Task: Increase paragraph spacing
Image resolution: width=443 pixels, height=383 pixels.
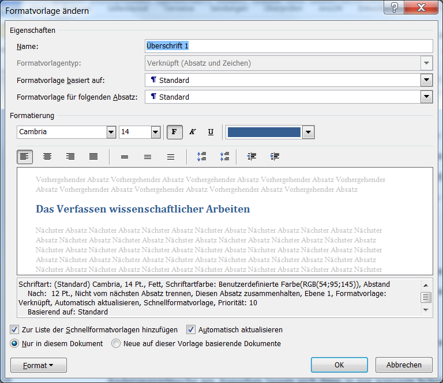Action: (202, 157)
